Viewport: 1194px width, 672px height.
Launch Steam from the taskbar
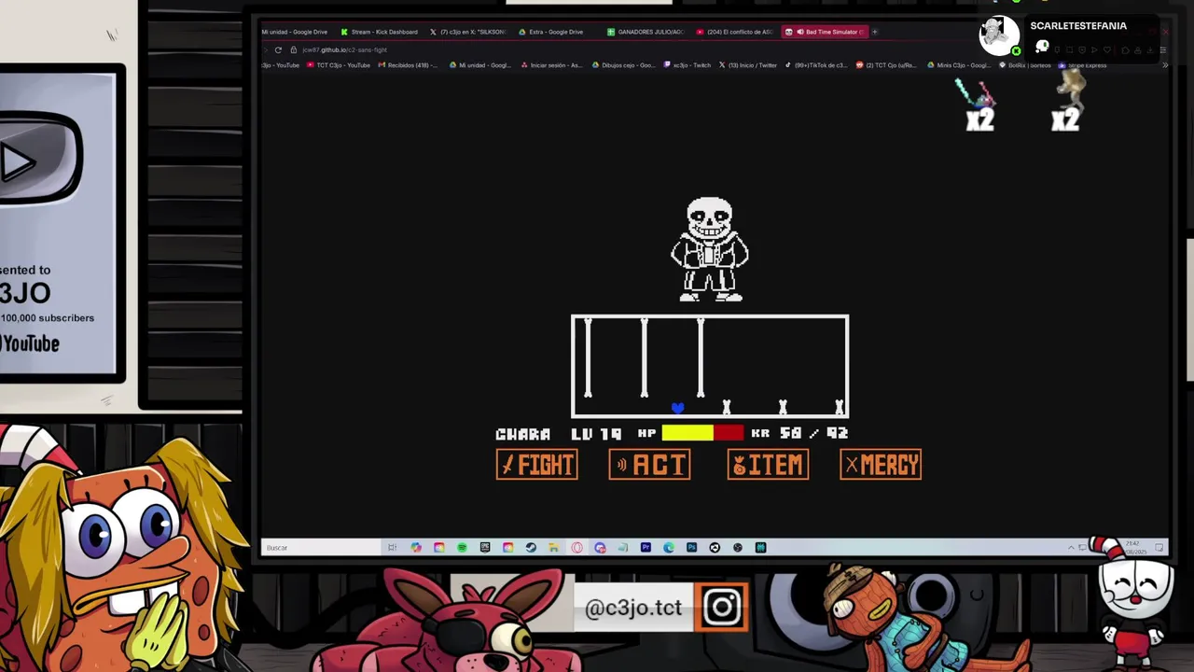click(531, 548)
